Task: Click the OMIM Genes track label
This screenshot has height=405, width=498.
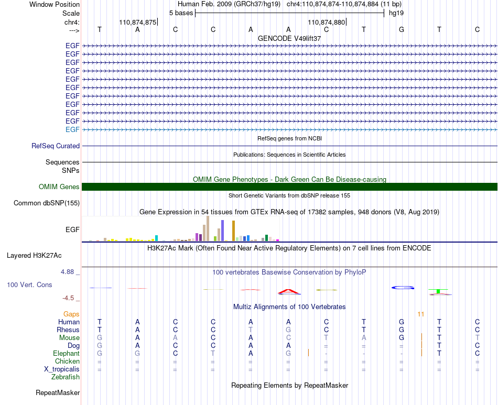Action: point(59,187)
